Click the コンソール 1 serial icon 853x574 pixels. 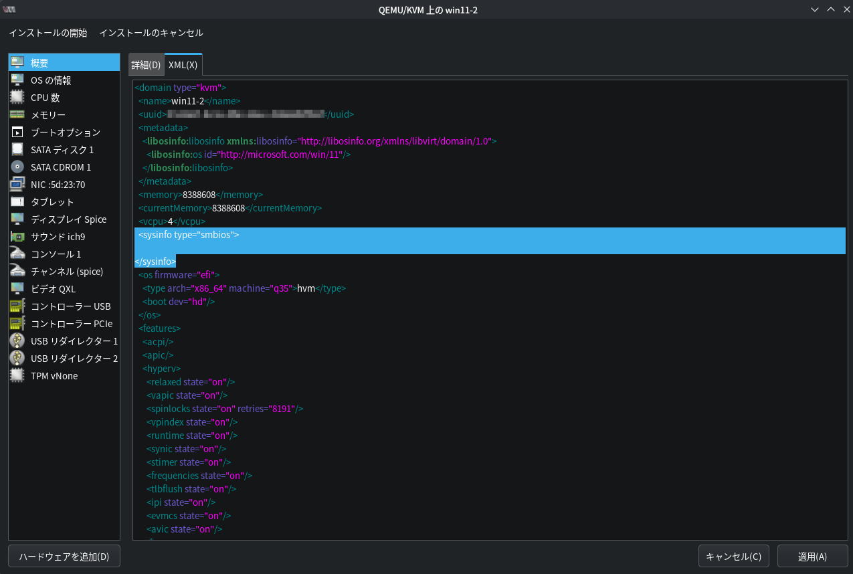[17, 254]
